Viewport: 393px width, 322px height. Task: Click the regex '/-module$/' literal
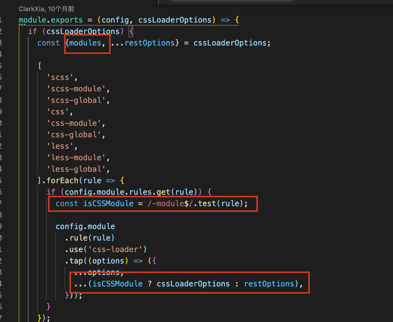[x=170, y=203]
